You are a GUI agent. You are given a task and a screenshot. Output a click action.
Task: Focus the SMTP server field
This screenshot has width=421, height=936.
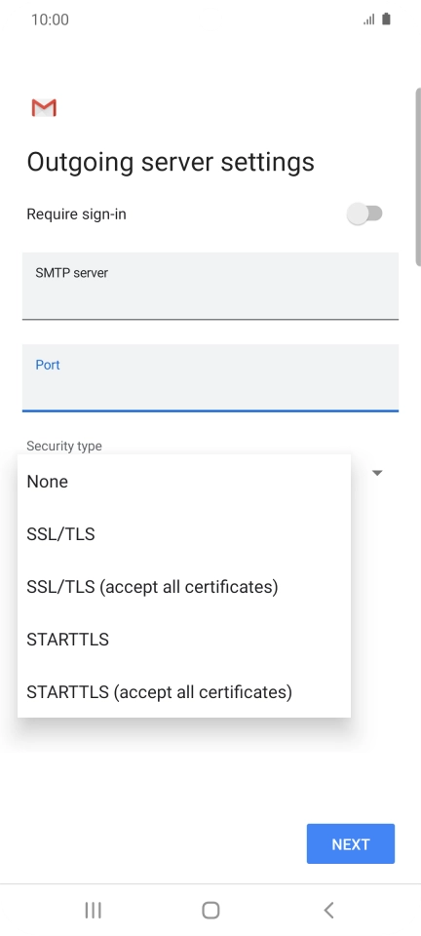click(210, 286)
